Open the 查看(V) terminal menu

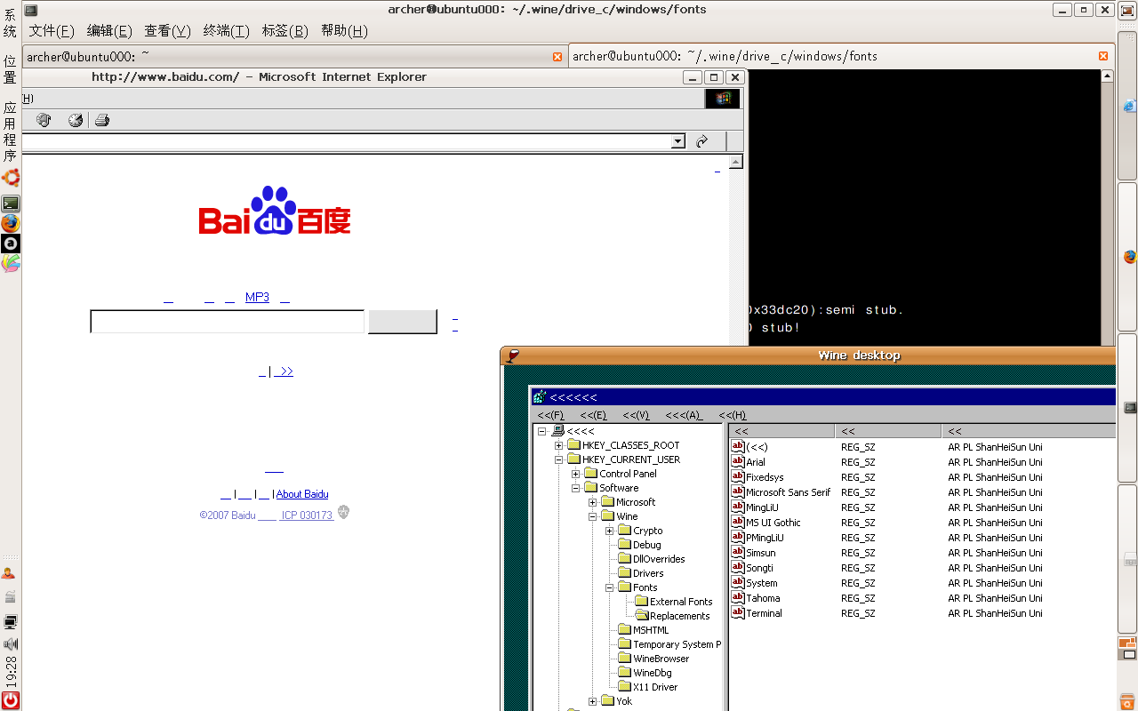click(x=167, y=30)
